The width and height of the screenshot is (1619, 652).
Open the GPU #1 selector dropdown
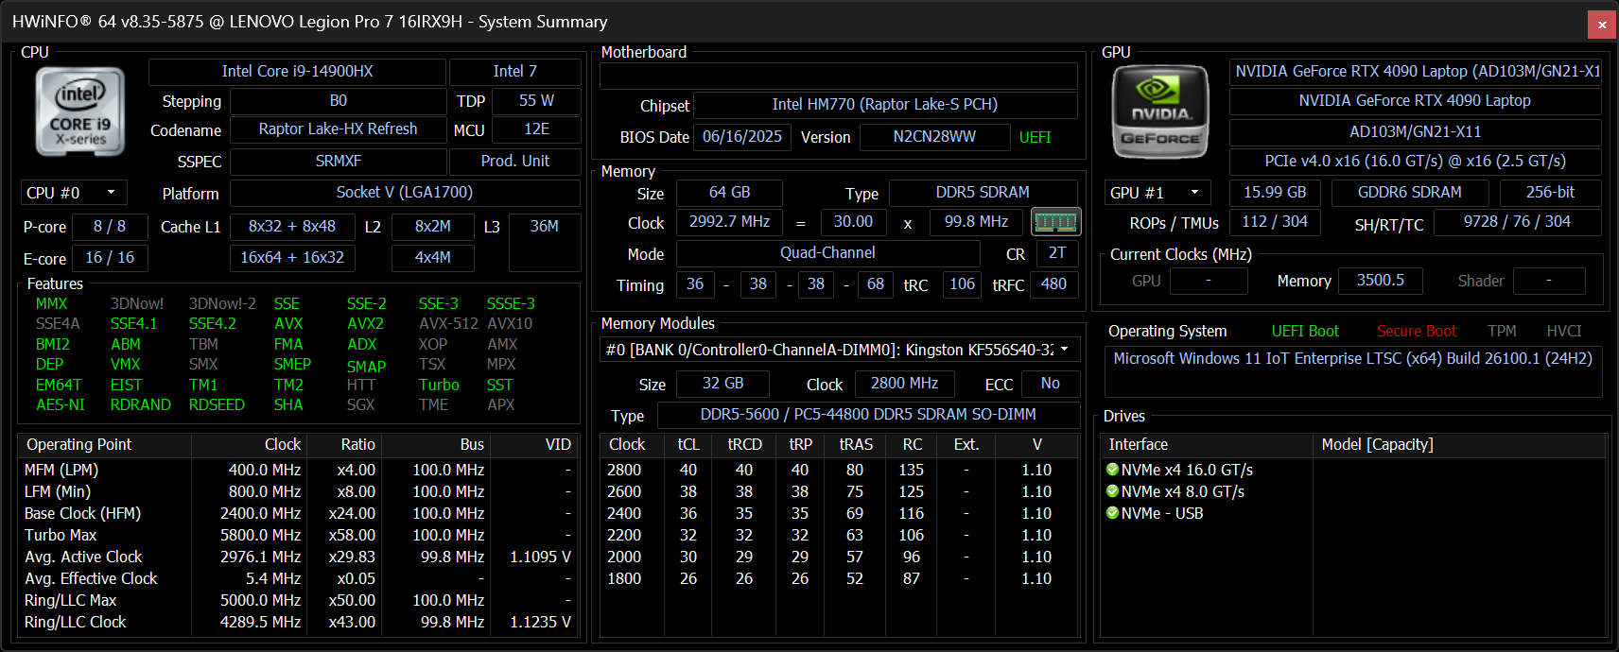pos(1158,193)
